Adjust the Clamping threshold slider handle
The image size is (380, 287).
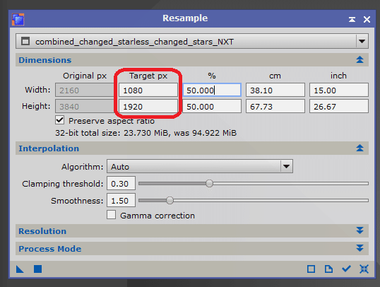(209, 183)
